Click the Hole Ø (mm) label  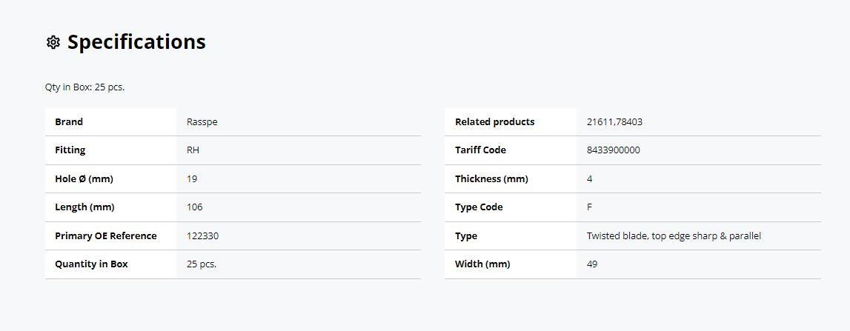[x=84, y=178]
